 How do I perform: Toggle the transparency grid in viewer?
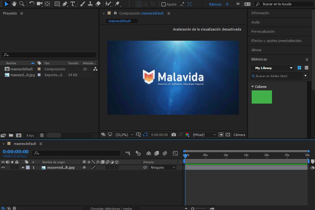pos(228,135)
